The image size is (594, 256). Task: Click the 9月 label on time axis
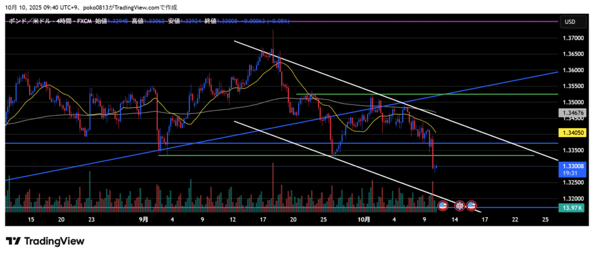pyautogui.click(x=143, y=219)
